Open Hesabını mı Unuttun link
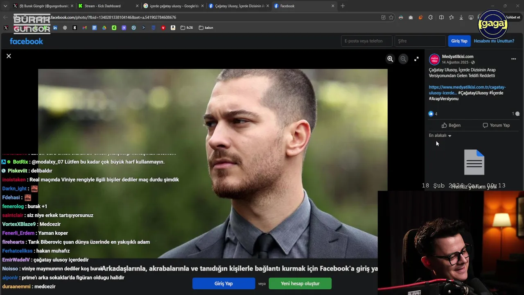 click(494, 41)
